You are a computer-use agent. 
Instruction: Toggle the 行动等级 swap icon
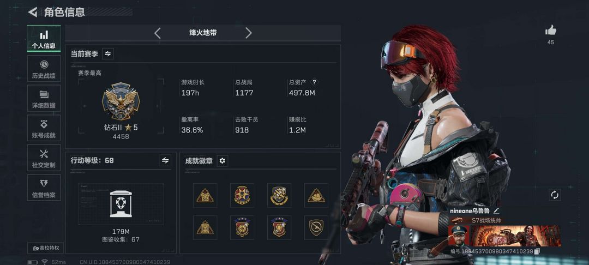165,160
